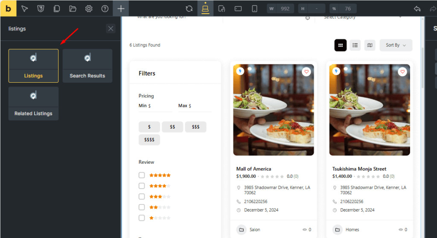Image resolution: width=437 pixels, height=238 pixels.
Task: Select the tablet portrait breakpoint icon
Action: (x=222, y=9)
